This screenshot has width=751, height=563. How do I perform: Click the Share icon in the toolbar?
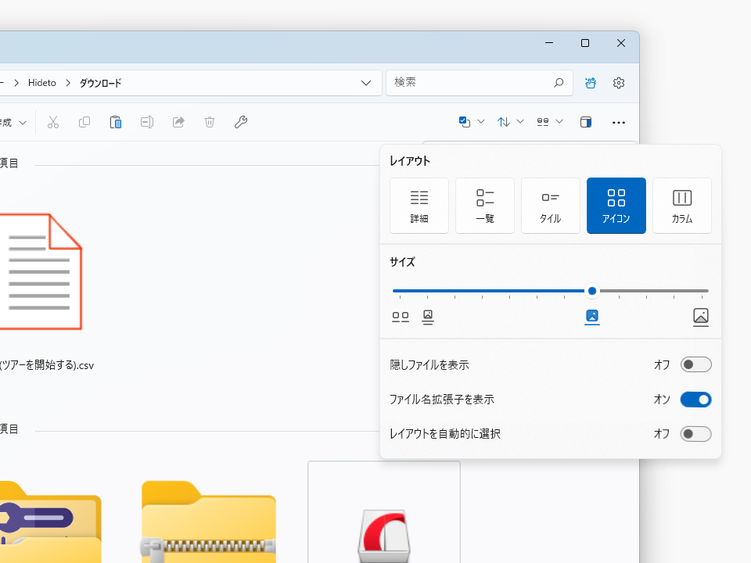point(178,122)
